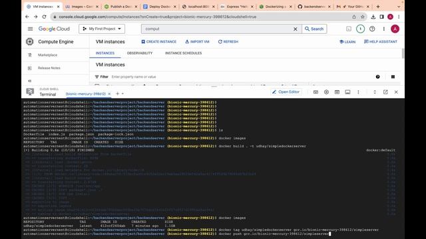Toggle the browser side panel icon

click(x=381, y=17)
